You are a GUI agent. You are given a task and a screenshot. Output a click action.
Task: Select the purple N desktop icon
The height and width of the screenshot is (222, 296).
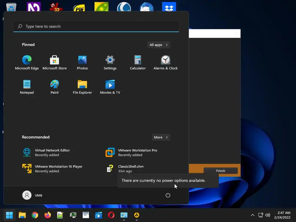(34, 7)
